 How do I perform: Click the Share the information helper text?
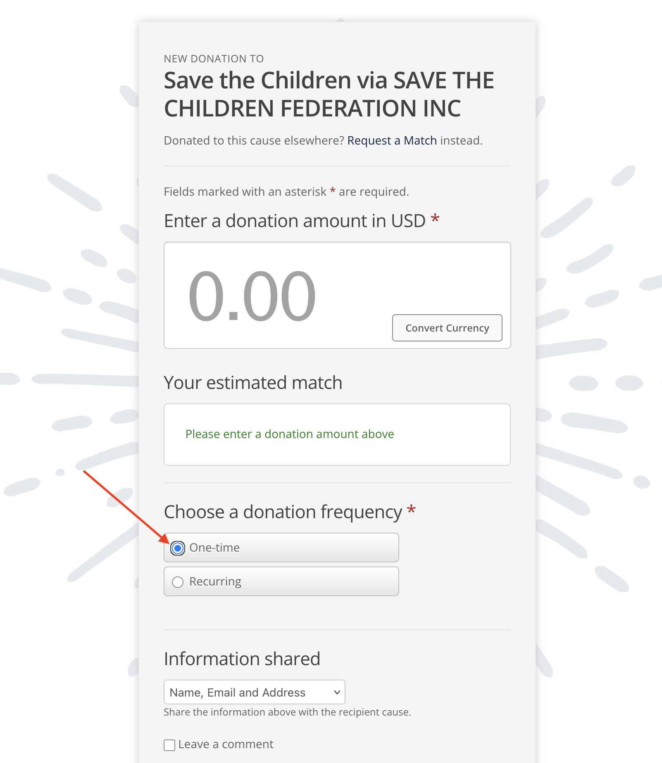(287, 712)
